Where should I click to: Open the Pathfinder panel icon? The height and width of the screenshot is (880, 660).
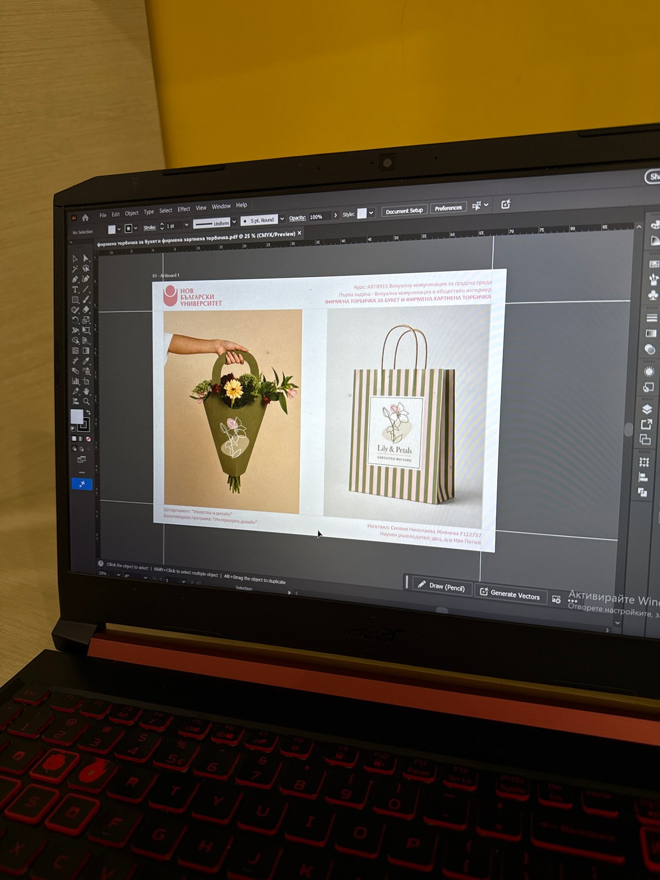[643, 492]
